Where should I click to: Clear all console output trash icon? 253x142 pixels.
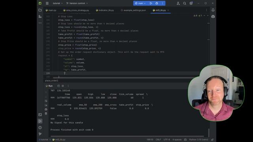pyautogui.click(x=46, y=114)
